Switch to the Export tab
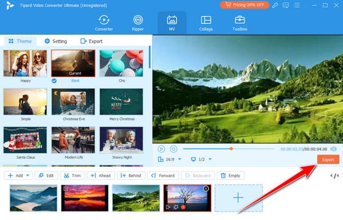Image resolution: width=343 pixels, height=220 pixels. click(91, 41)
